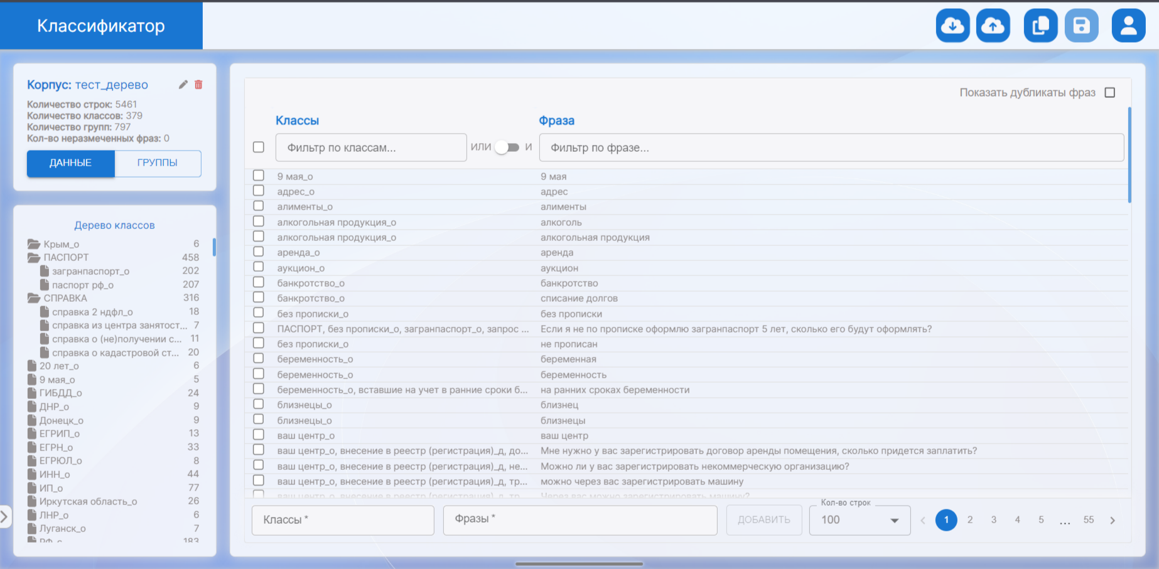
Task: Go to page 3 in pagination
Action: [x=993, y=520]
